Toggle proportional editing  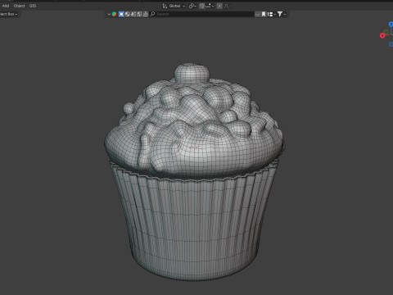(219, 6)
